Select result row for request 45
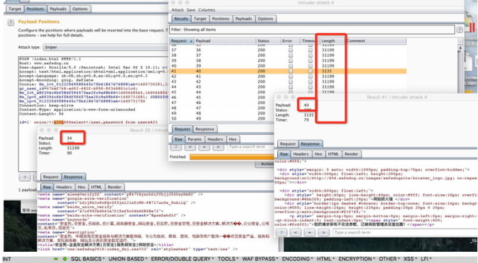Screen dimensions: 478x263 pyautogui.click(x=222, y=92)
